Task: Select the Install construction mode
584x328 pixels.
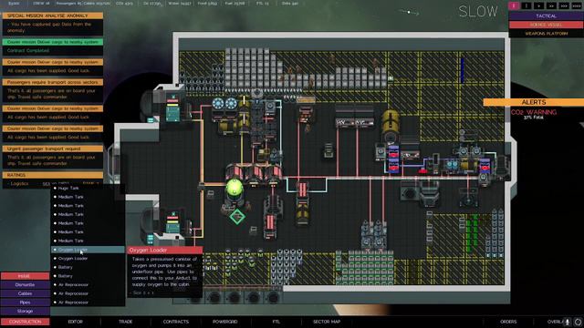Action: (x=25, y=276)
